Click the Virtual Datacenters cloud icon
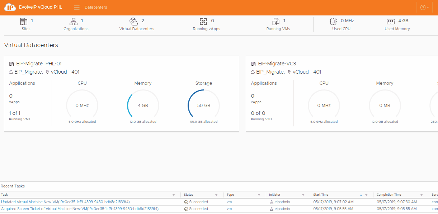Viewport: 438px width, 214px height. [x=134, y=22]
